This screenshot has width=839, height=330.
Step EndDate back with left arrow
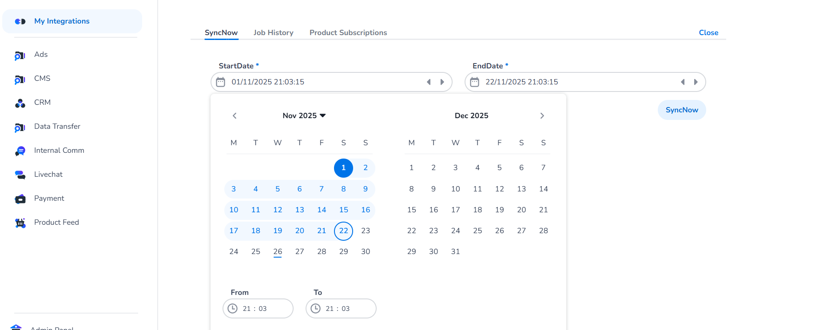[x=683, y=82]
